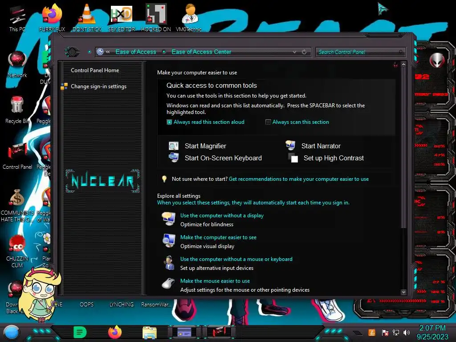Click the vertical scrollbar thumb
456x342 pixels.
tap(403, 148)
